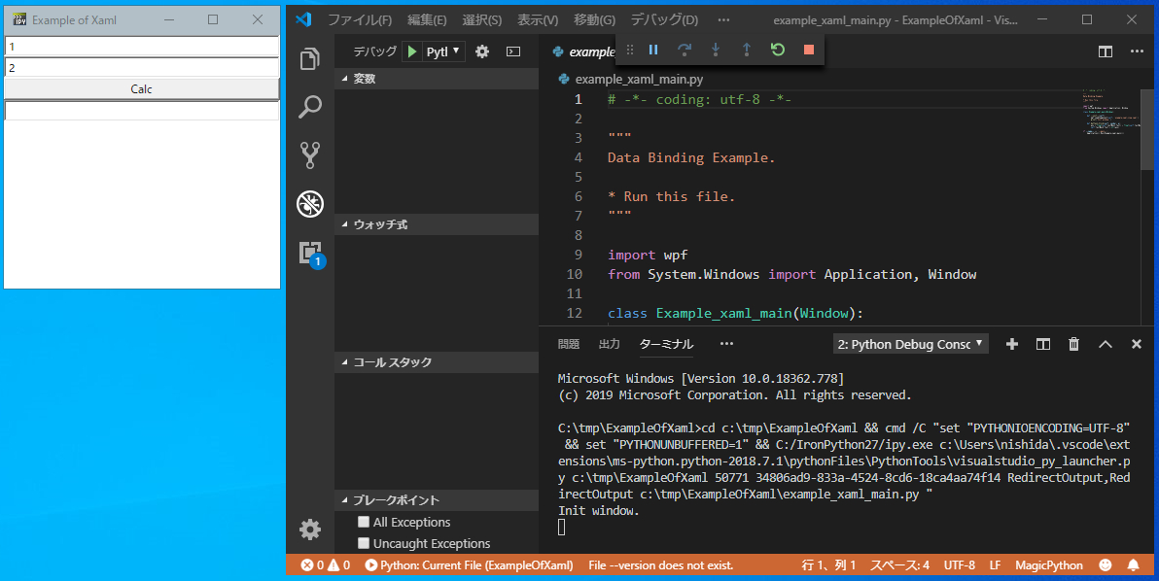Click the empty result field below Calc
This screenshot has width=1159, height=581.
[141, 111]
